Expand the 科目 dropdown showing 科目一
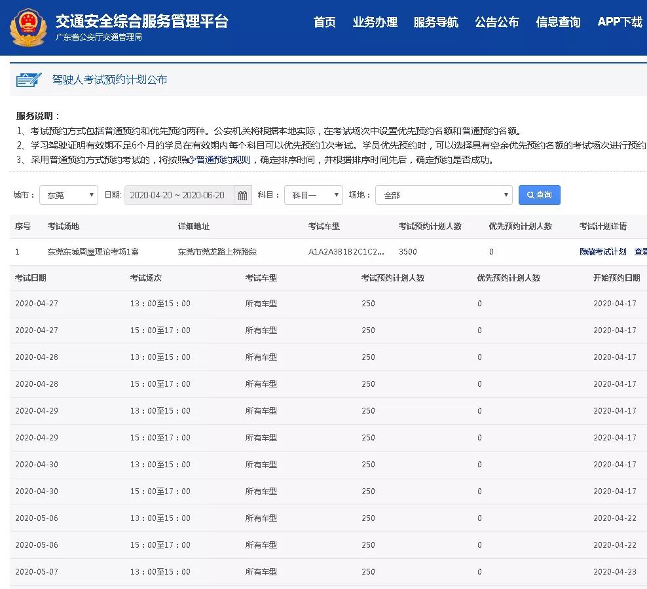This screenshot has width=647, height=589. (x=314, y=195)
